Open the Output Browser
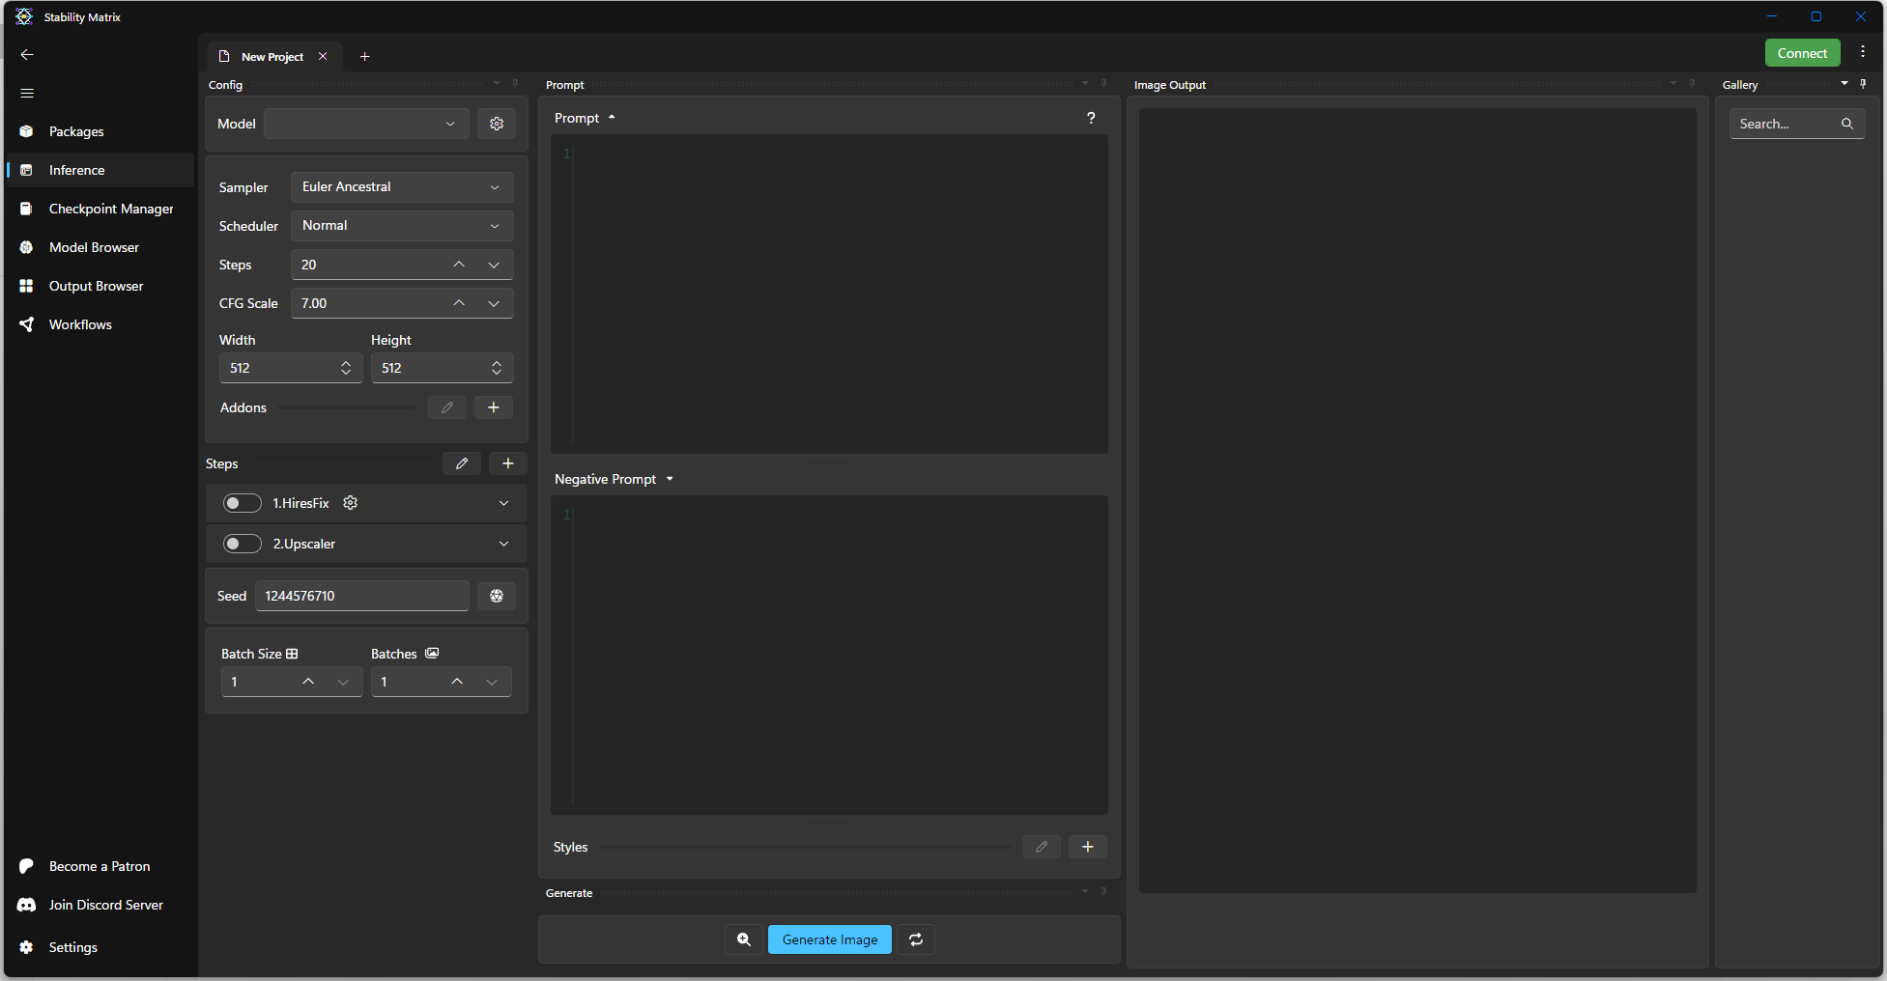This screenshot has width=1887, height=981. pyautogui.click(x=100, y=286)
